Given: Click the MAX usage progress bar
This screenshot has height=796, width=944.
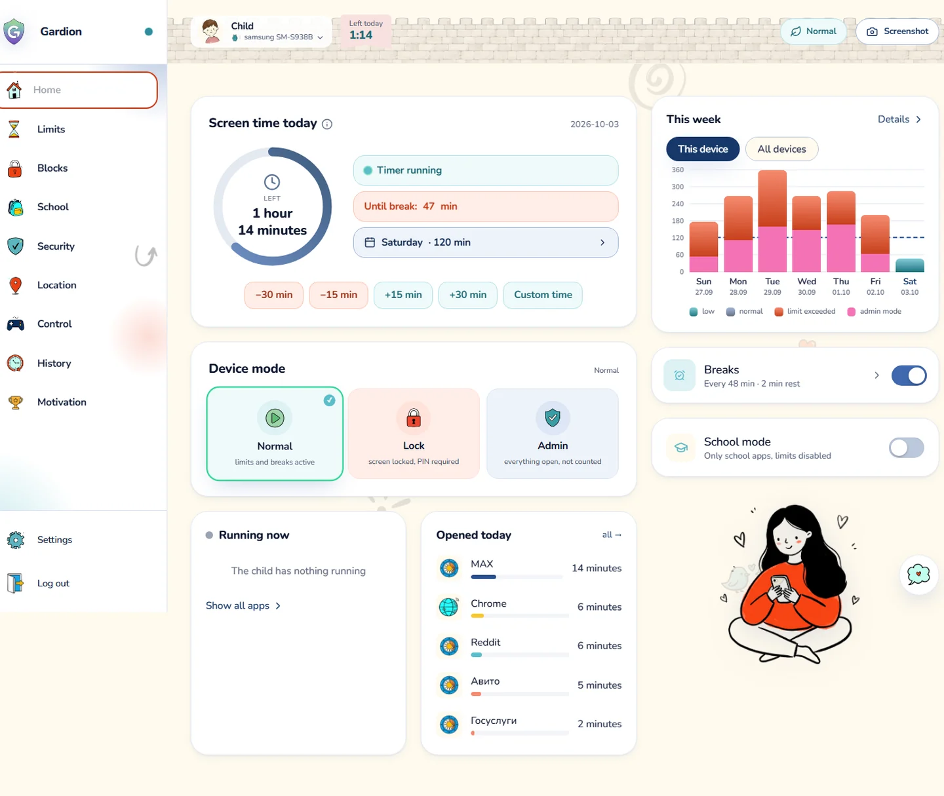Looking at the screenshot, I should (517, 577).
